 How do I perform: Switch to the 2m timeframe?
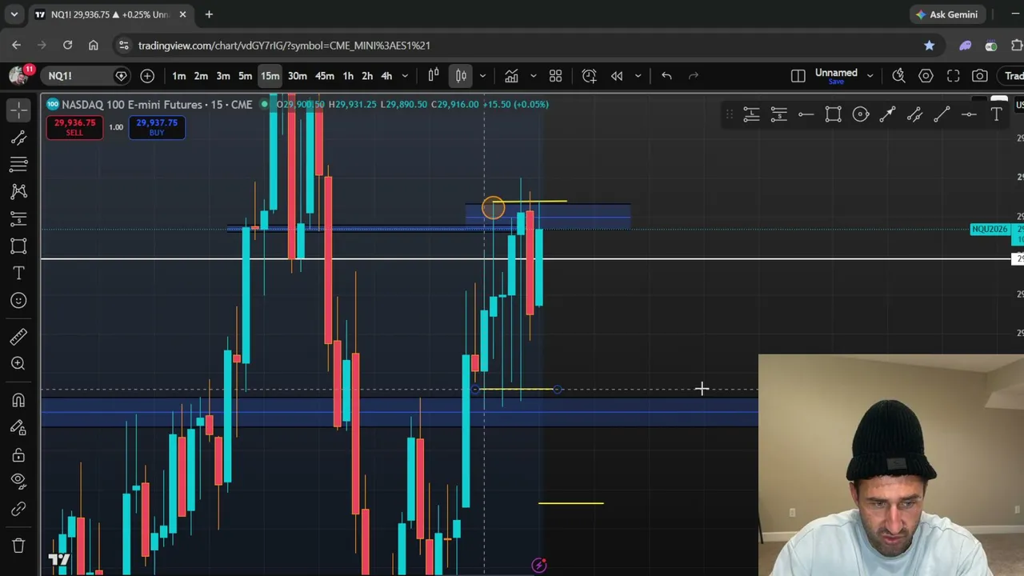click(201, 76)
